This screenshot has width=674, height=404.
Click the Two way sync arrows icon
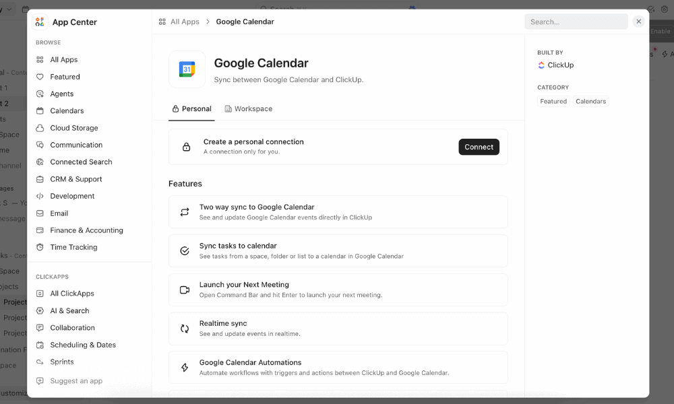click(185, 212)
